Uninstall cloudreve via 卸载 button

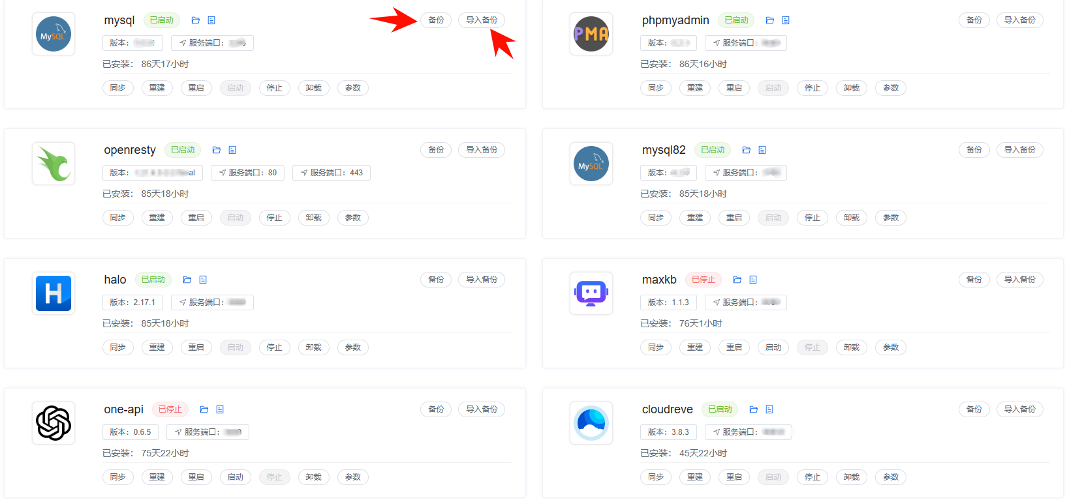pos(852,477)
